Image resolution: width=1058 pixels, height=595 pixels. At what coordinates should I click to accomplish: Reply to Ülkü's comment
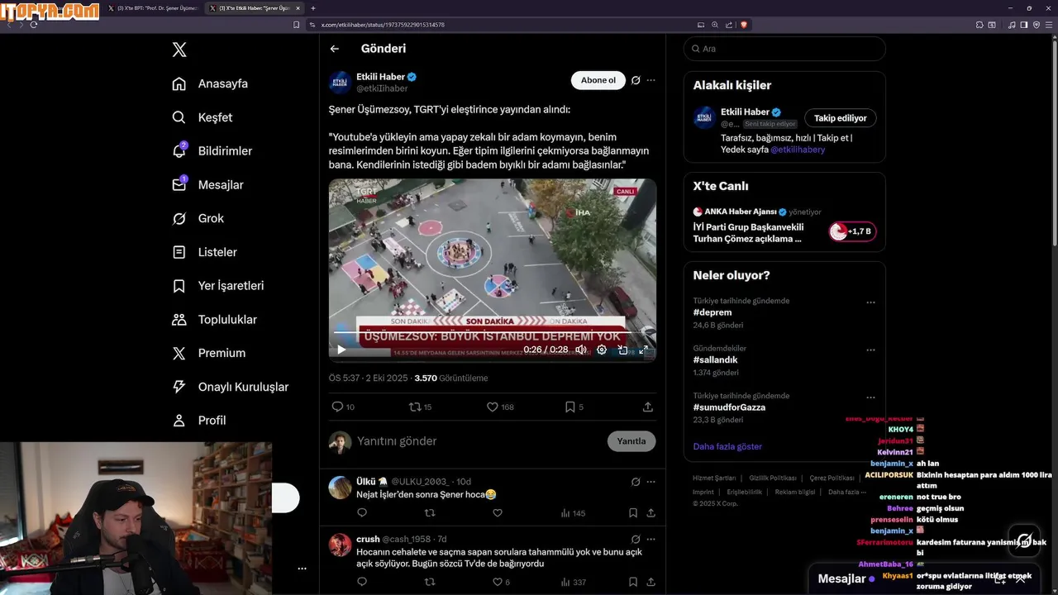pyautogui.click(x=362, y=513)
